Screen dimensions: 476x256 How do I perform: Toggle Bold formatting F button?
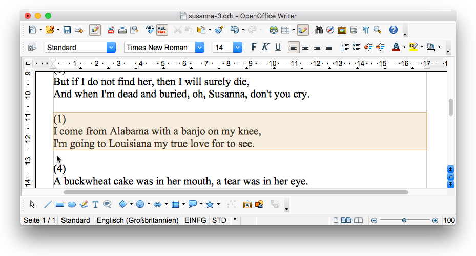[x=254, y=47]
